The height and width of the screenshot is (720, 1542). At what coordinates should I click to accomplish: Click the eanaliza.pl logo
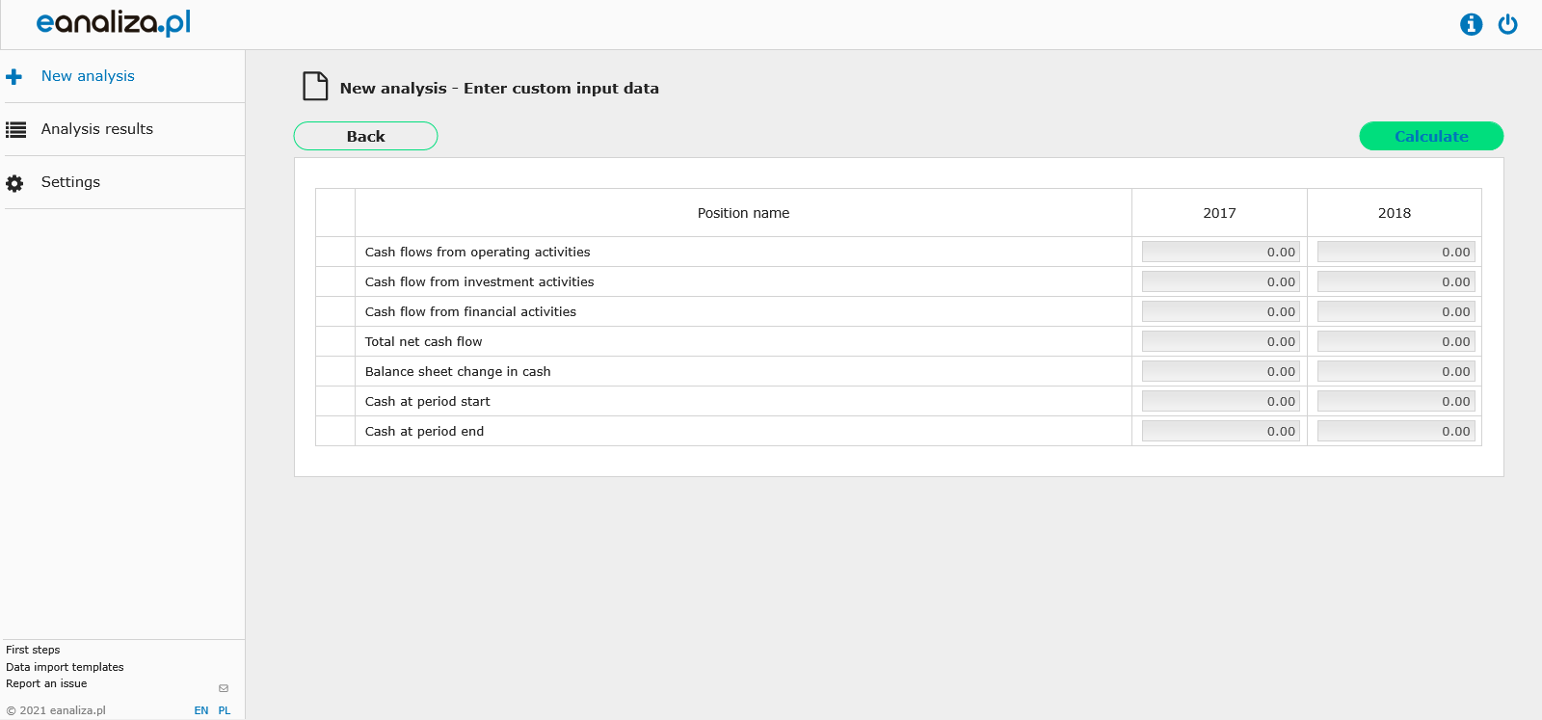coord(113,22)
